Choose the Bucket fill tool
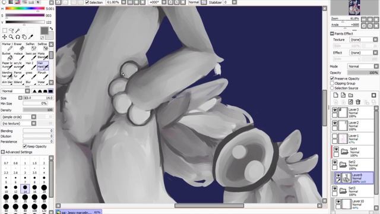 [7, 56]
